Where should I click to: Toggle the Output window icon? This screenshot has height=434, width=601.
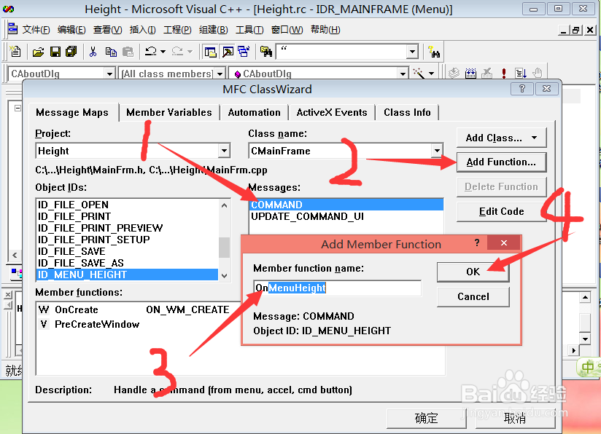tap(228, 51)
